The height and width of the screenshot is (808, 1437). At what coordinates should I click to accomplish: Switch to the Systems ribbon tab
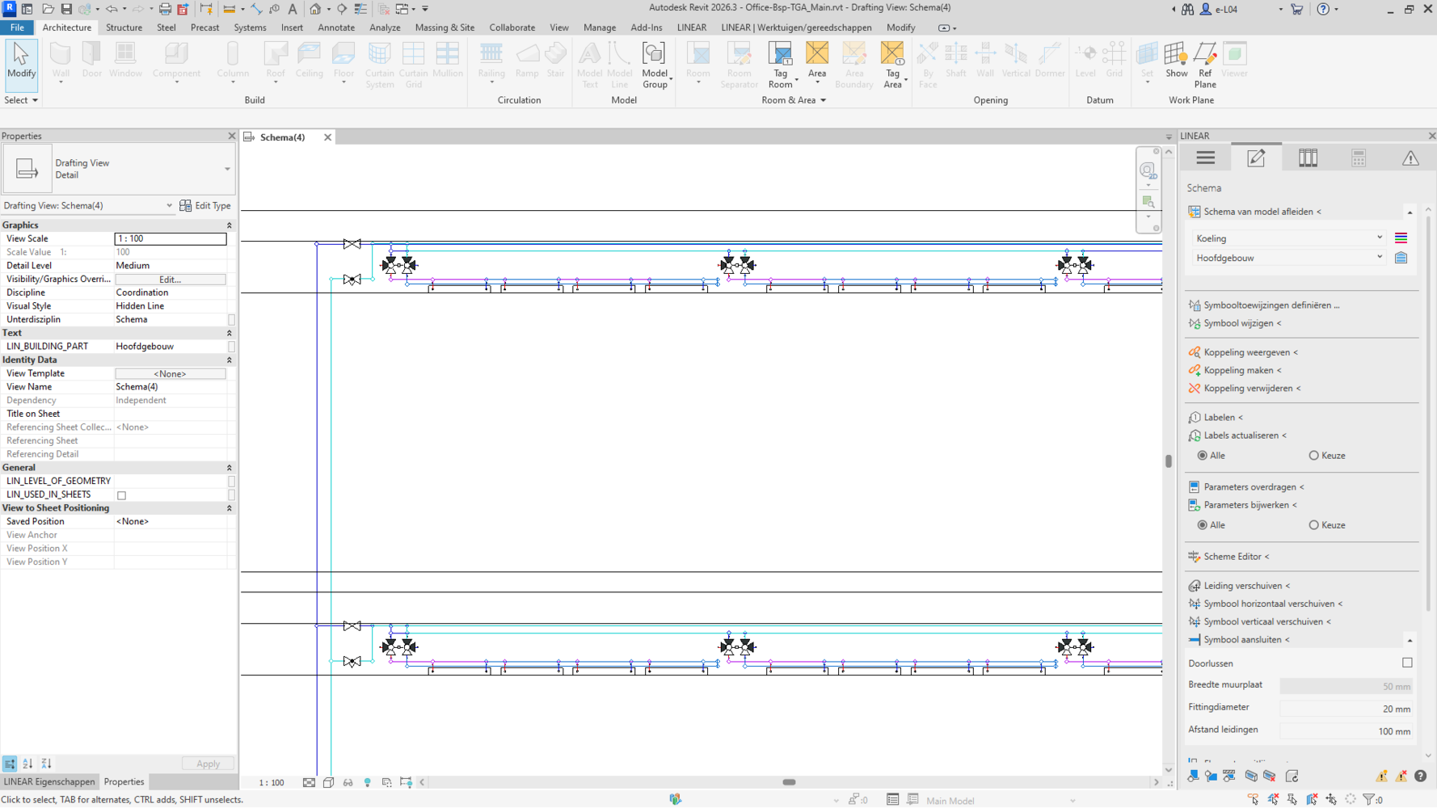point(250,27)
